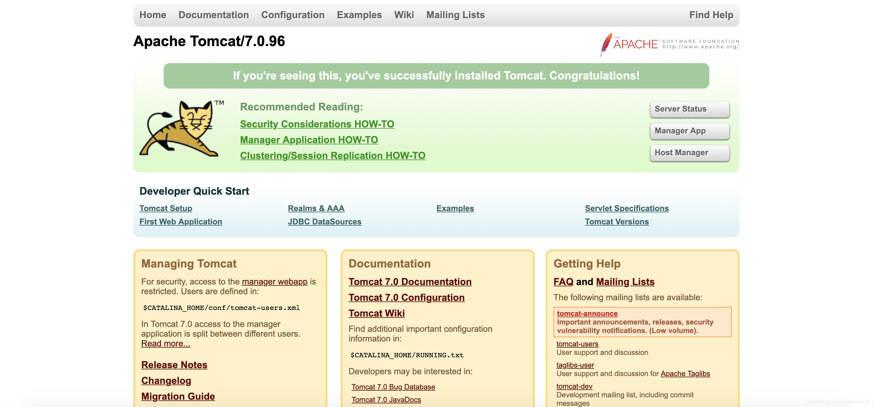
Task: Open Clustering/Session Replication HOW-TO link
Action: pyautogui.click(x=333, y=156)
